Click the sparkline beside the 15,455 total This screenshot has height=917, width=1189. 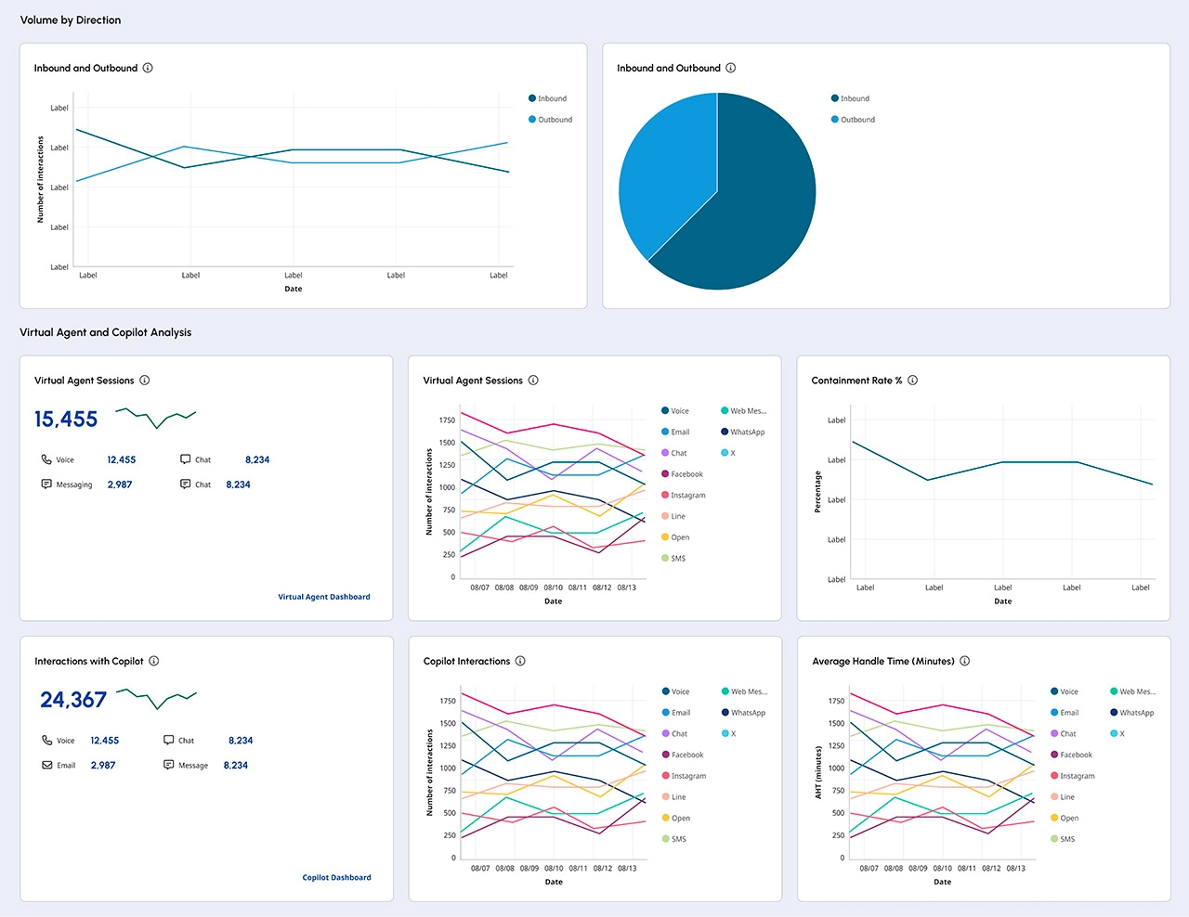[x=155, y=417]
